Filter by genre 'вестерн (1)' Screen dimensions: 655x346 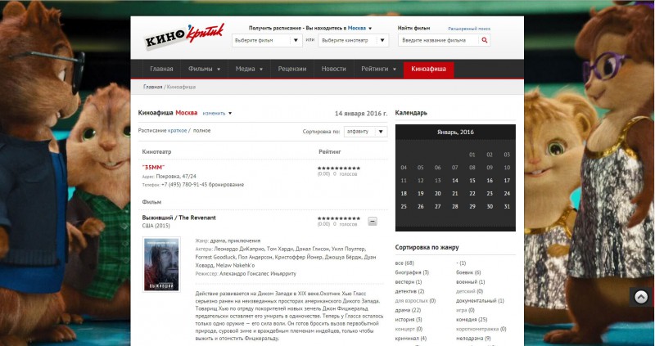click(x=409, y=282)
